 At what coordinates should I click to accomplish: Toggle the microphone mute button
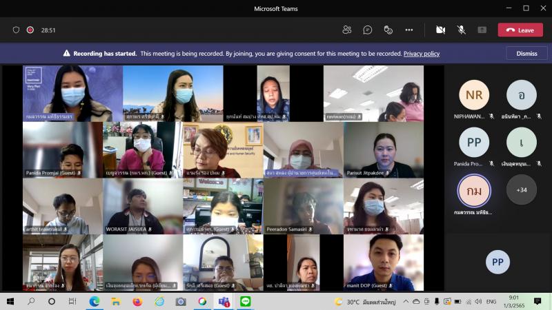click(x=461, y=30)
